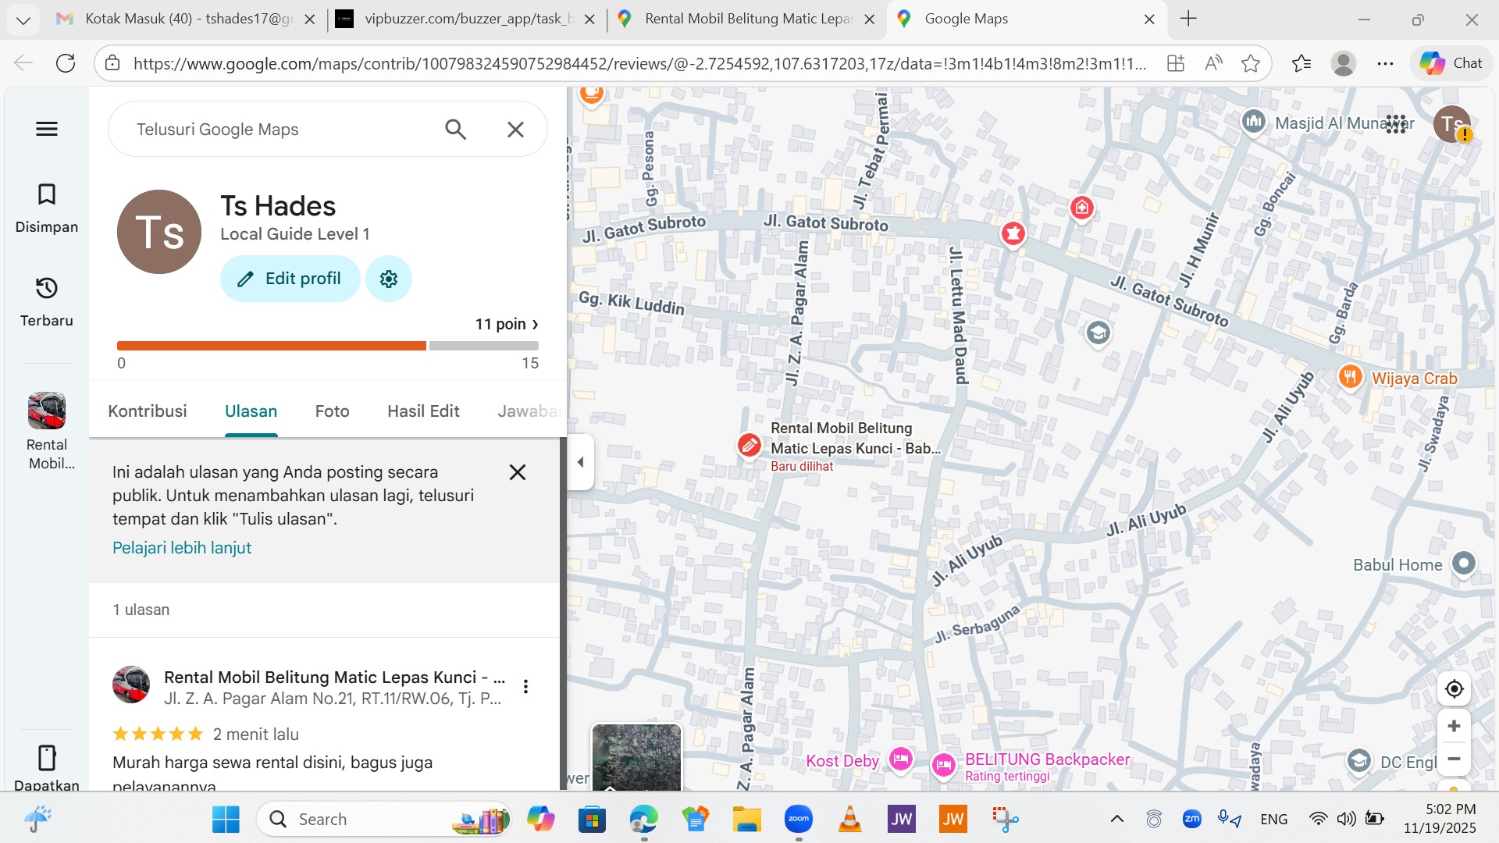Click the Edit profil button
The width and height of the screenshot is (1499, 843).
(290, 279)
